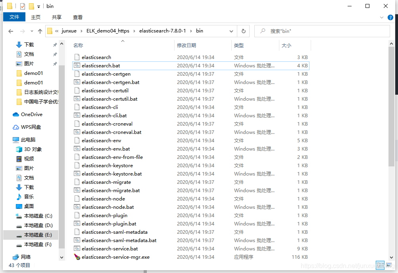Select elasticsearch-certutil file

pos(105,90)
